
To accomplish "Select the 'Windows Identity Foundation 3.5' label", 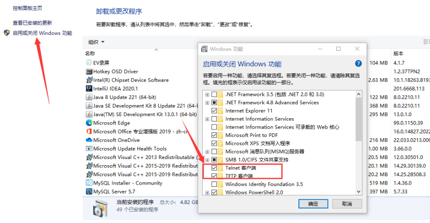I will pyautogui.click(x=264, y=184).
